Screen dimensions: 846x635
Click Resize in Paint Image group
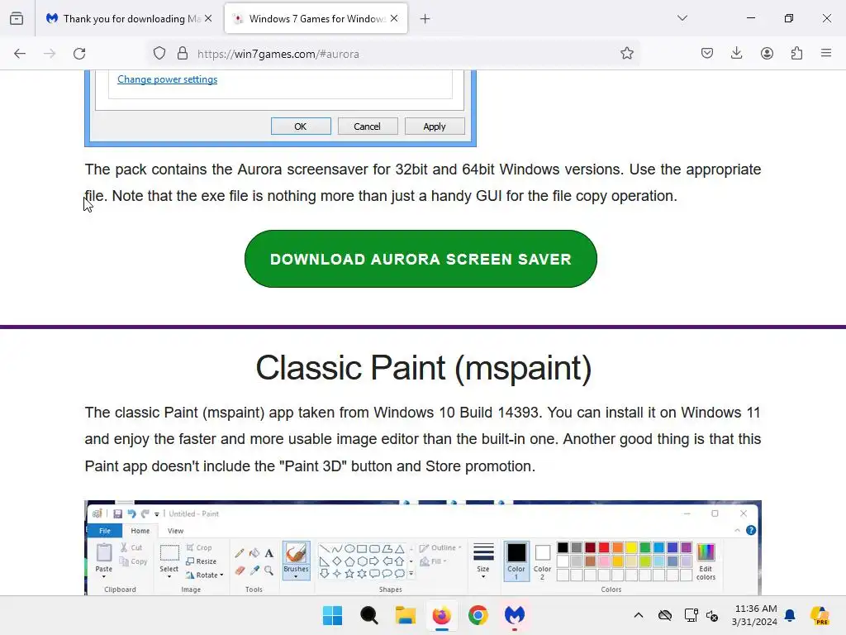[202, 561]
